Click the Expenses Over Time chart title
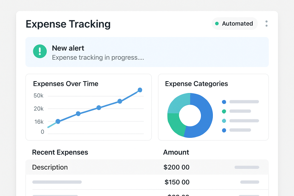 (66, 83)
